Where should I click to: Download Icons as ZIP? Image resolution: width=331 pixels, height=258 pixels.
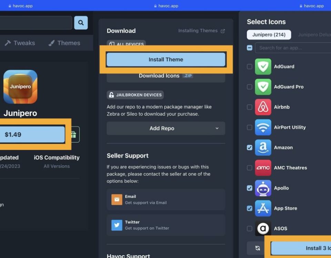[x=166, y=76]
